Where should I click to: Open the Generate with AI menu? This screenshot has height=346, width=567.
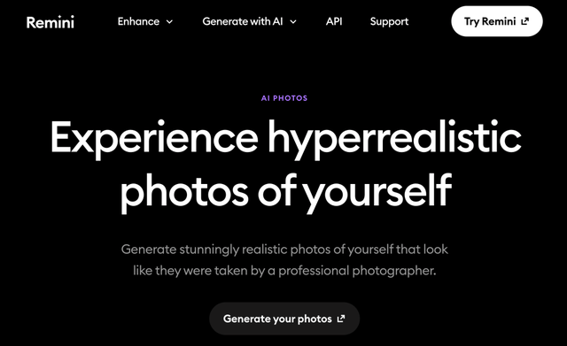point(250,21)
